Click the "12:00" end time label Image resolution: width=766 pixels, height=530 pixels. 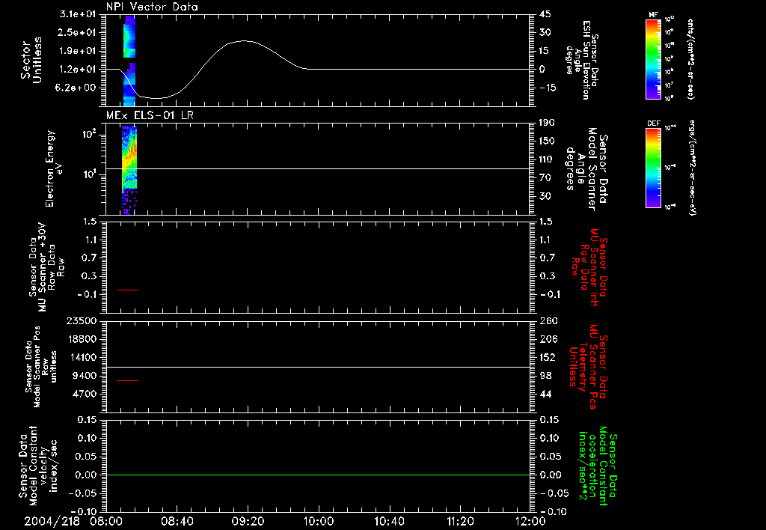[x=530, y=522]
